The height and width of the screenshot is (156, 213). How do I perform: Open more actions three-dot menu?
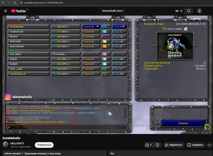click(209, 145)
